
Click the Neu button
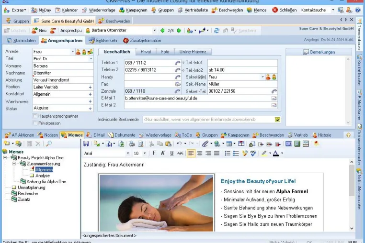pyautogui.click(x=39, y=31)
